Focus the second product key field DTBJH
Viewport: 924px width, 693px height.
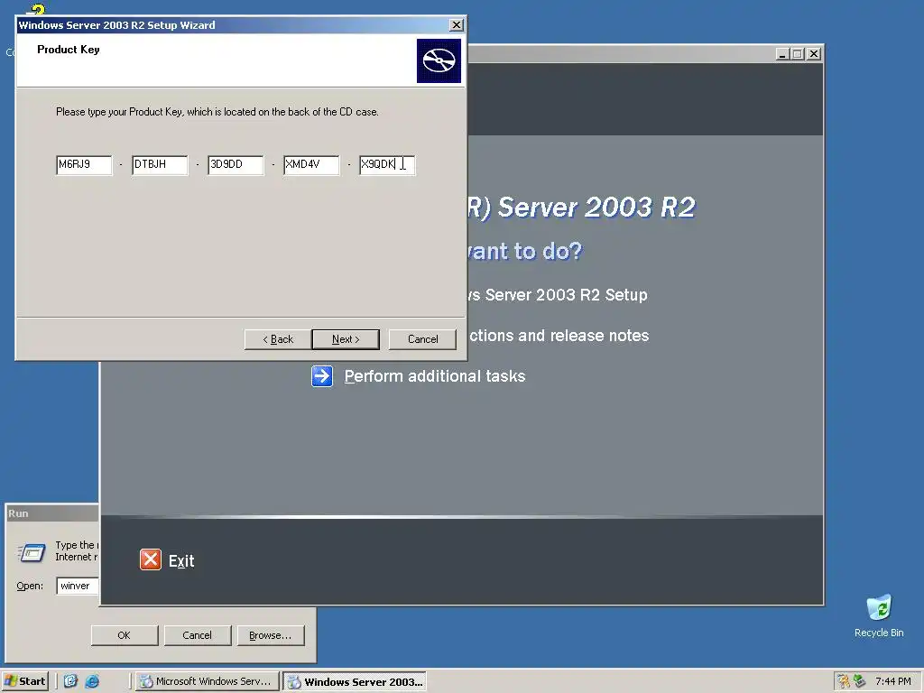click(160, 165)
